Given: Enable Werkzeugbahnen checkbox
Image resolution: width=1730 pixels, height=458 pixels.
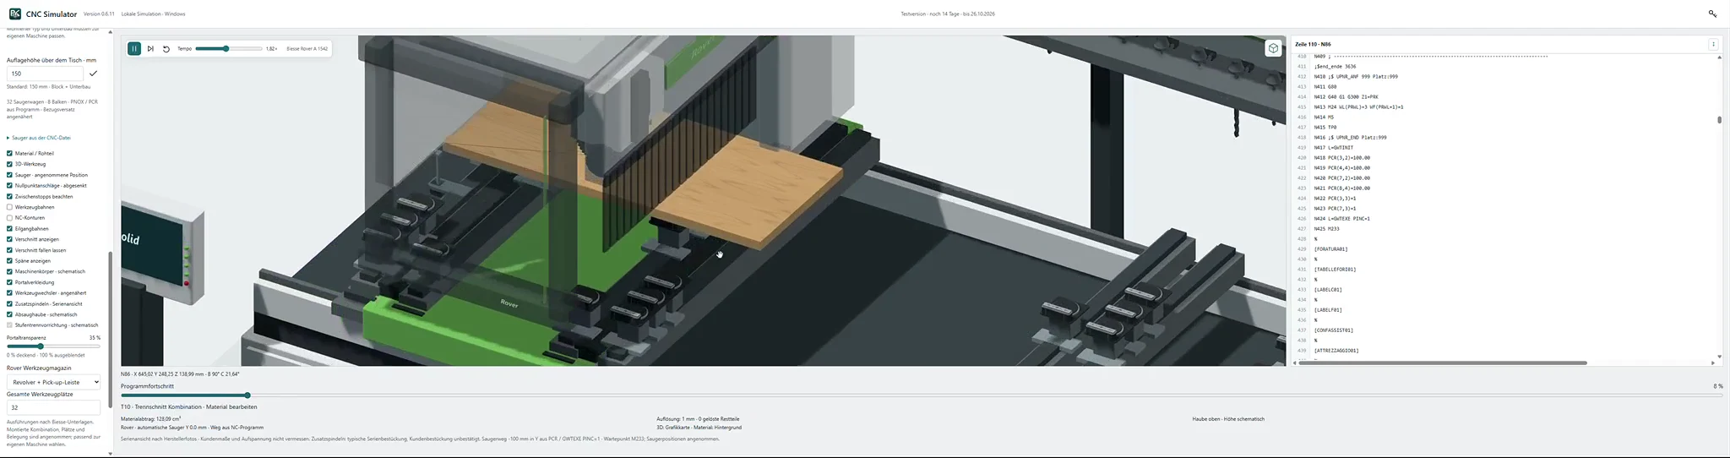Looking at the screenshot, I should 9,207.
